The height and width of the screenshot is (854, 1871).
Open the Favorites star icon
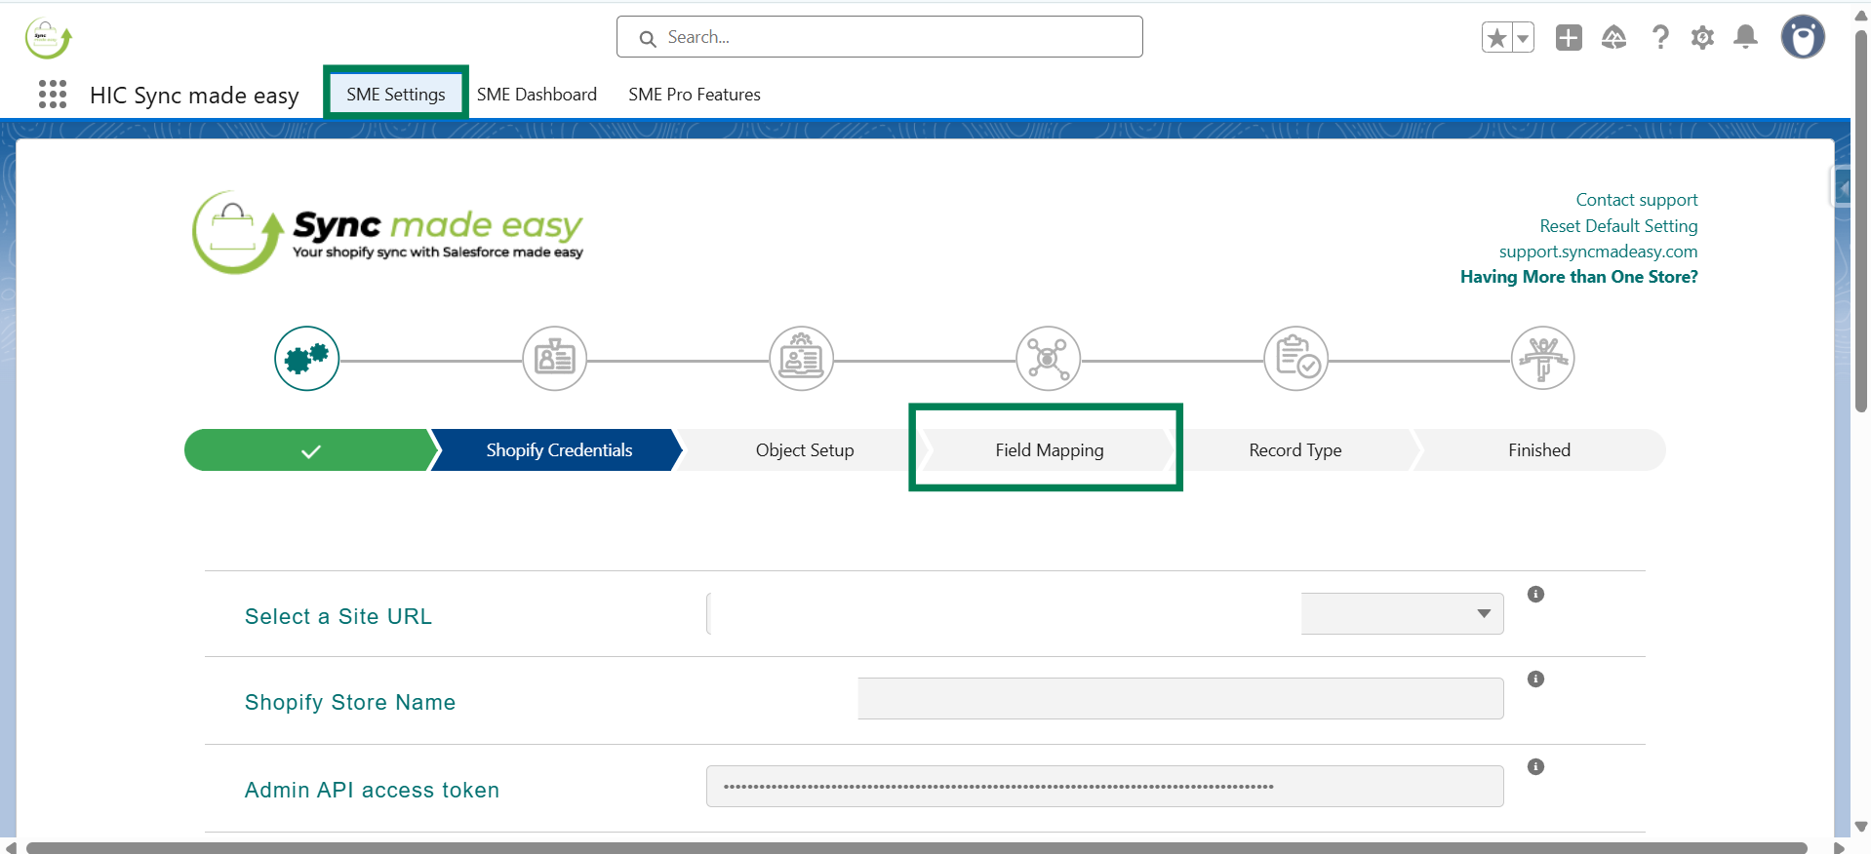pyautogui.click(x=1496, y=38)
